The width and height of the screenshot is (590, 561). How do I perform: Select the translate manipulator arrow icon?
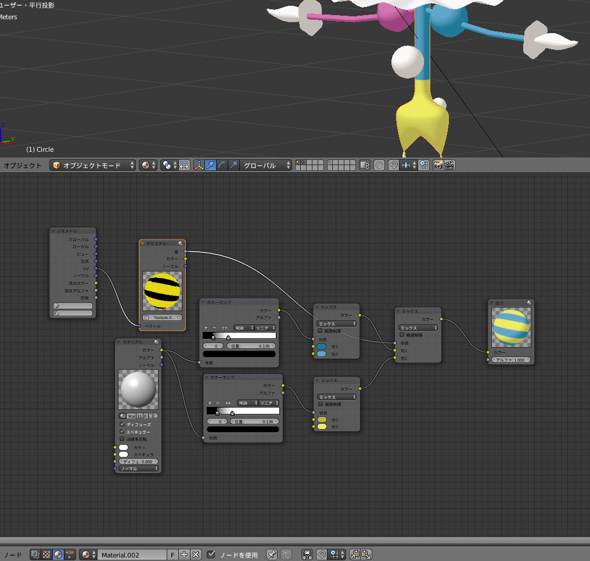pos(210,165)
